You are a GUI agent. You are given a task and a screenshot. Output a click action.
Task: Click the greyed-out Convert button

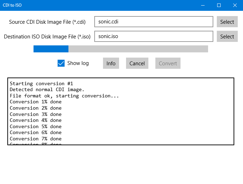tap(168, 63)
